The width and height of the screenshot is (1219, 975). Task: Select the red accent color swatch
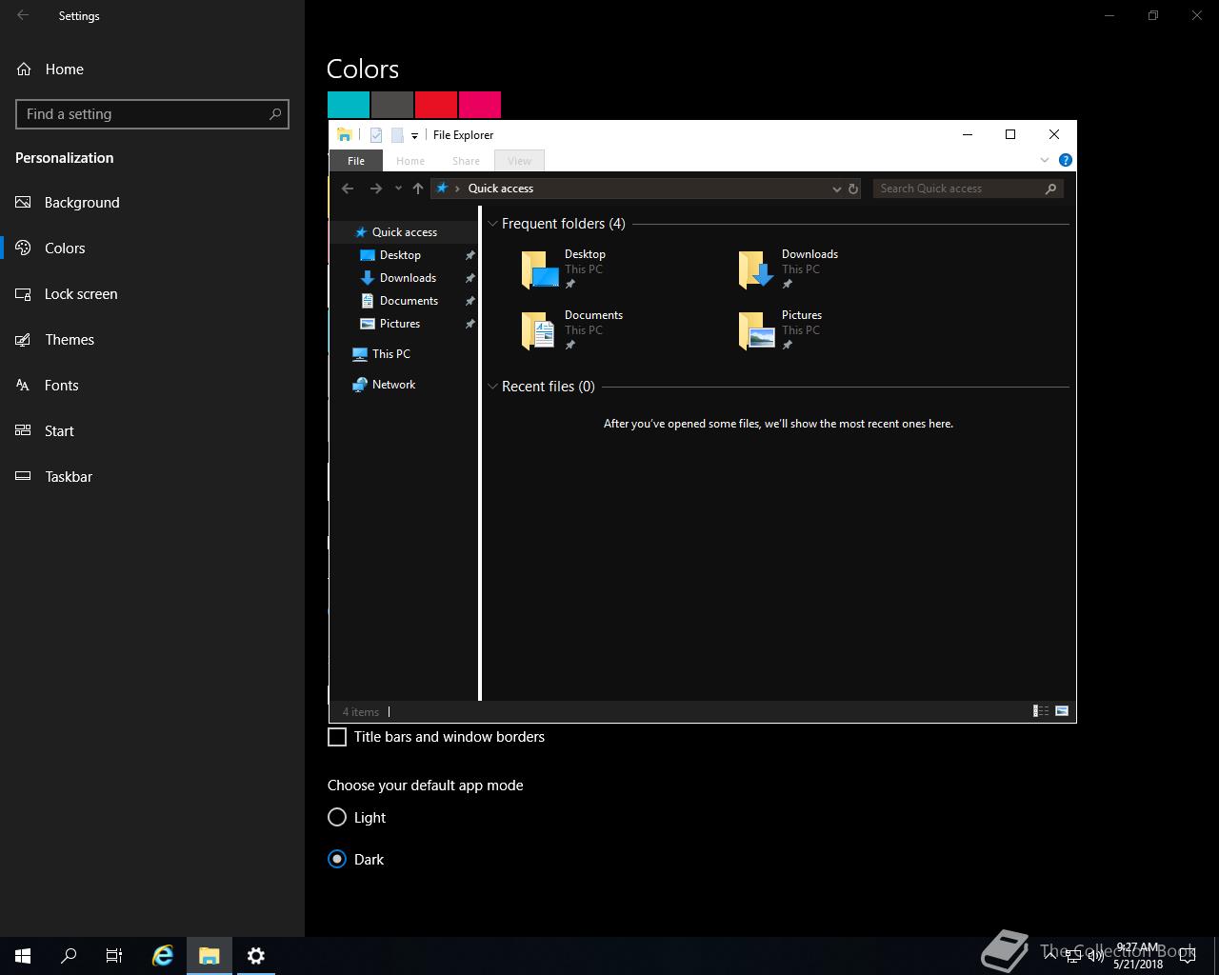pos(436,105)
